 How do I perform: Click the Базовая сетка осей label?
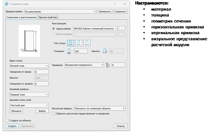click(x=20, y=100)
